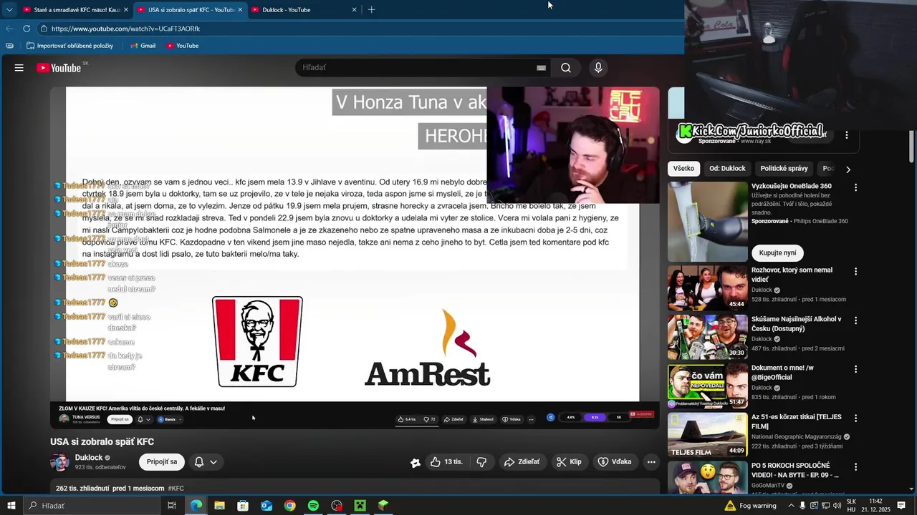Open the YouTube bookmark in the bookmarks bar
This screenshot has width=917, height=515.
click(x=182, y=46)
